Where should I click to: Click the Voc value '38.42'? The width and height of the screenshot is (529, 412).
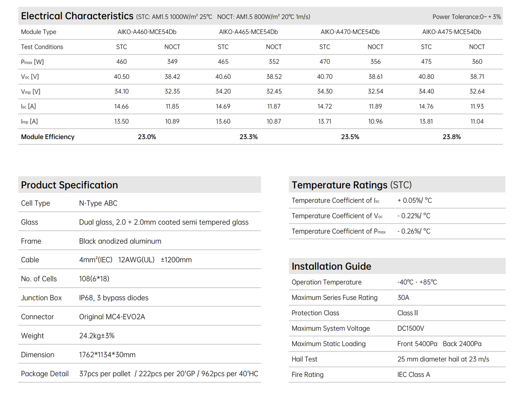click(172, 77)
